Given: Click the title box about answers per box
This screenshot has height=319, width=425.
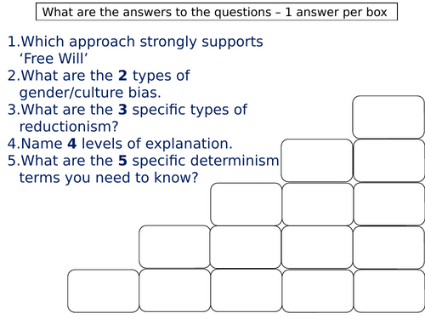Looking at the screenshot, I should (217, 12).
